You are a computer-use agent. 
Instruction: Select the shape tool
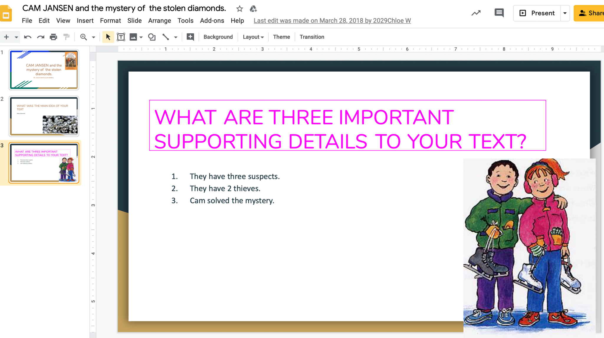(x=152, y=37)
